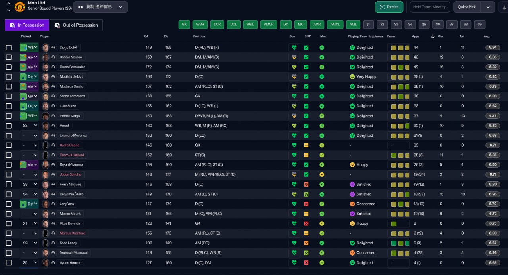Open the 复制 选择信息 view dropdown
508x275 pixels.
point(101,7)
